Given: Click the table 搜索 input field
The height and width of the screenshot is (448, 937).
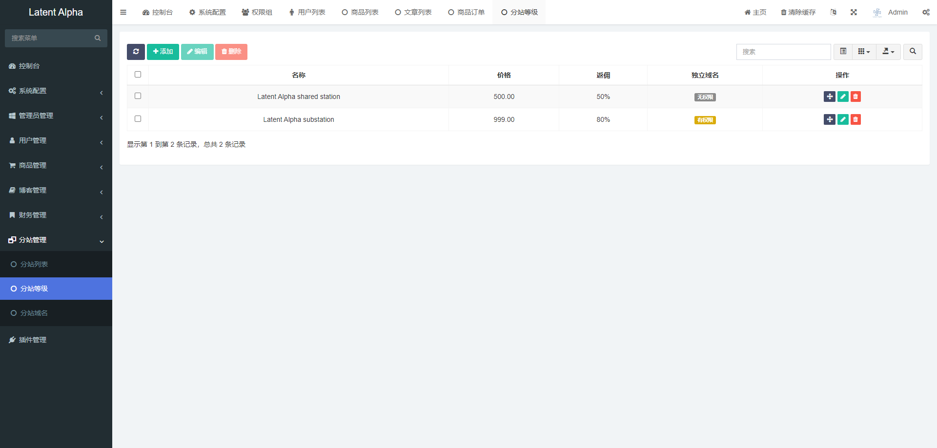Looking at the screenshot, I should coord(783,52).
